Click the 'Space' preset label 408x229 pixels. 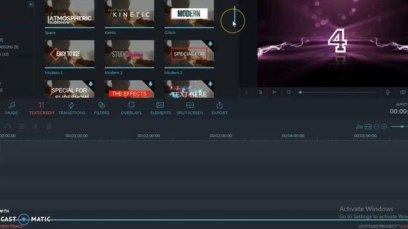point(50,32)
